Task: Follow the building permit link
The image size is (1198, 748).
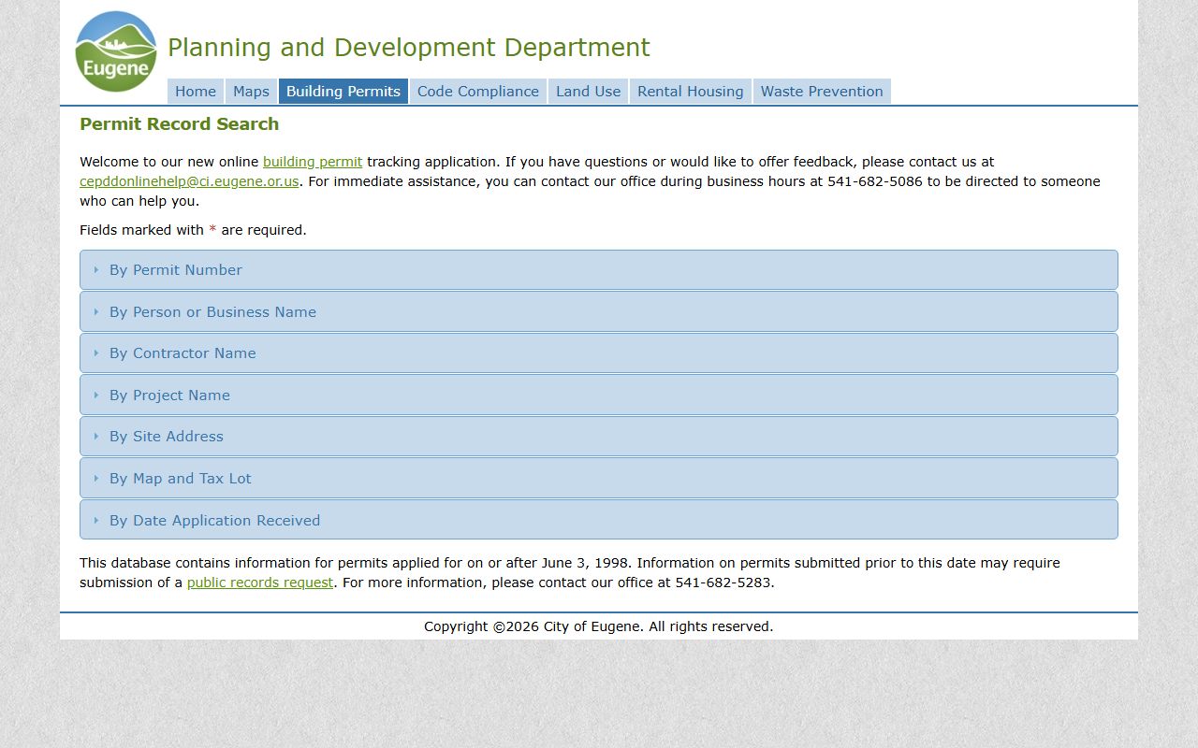Action: [x=313, y=162]
